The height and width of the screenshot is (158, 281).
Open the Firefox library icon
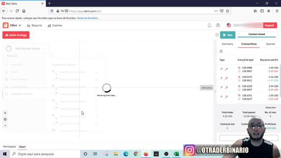256,11
